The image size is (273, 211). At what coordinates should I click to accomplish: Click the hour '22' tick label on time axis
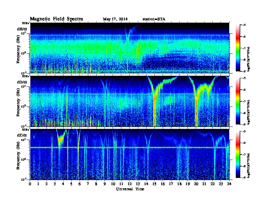(x=213, y=184)
